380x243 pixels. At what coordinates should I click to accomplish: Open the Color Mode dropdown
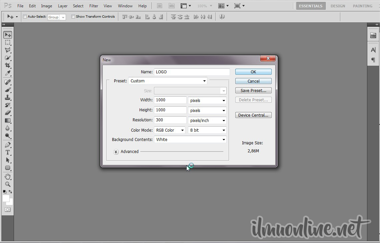click(x=170, y=130)
